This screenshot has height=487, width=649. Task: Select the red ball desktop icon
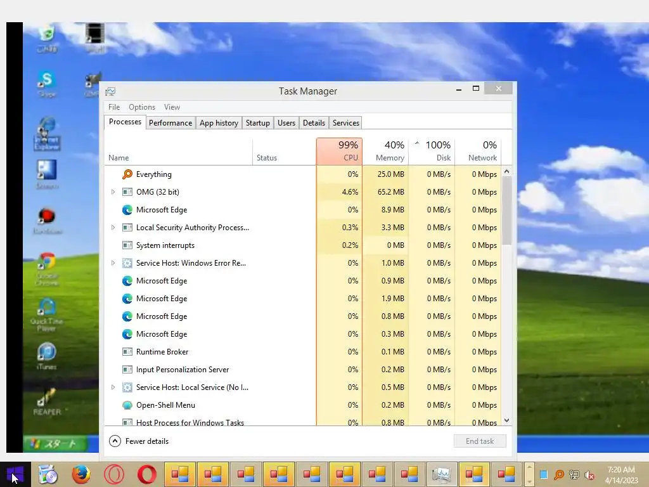pyautogui.click(x=47, y=221)
